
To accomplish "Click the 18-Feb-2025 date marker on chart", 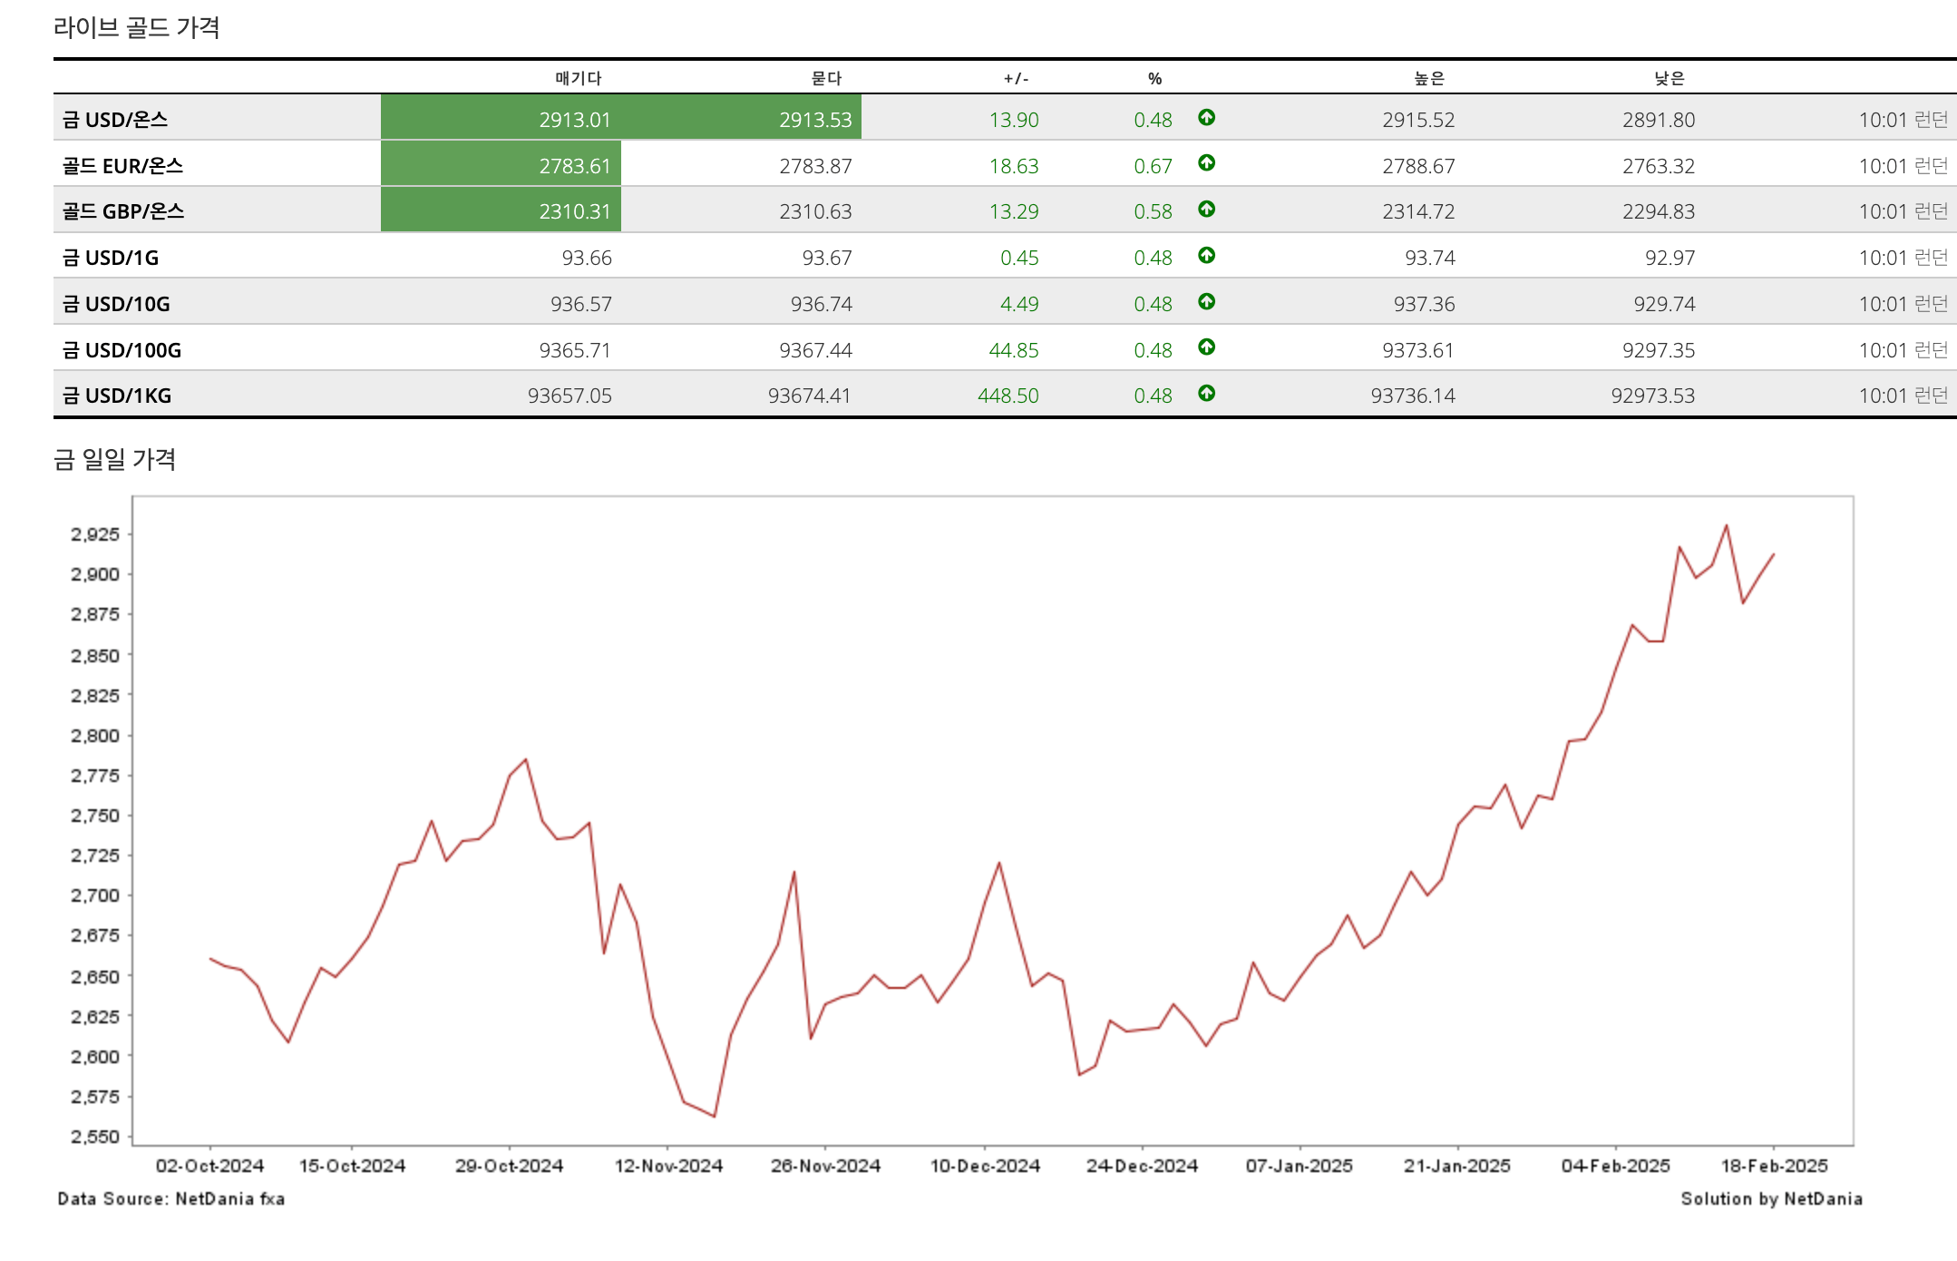I will (x=1774, y=1166).
